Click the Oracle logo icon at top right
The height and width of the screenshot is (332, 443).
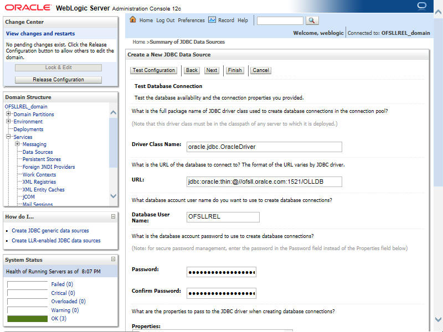pyautogui.click(x=421, y=6)
